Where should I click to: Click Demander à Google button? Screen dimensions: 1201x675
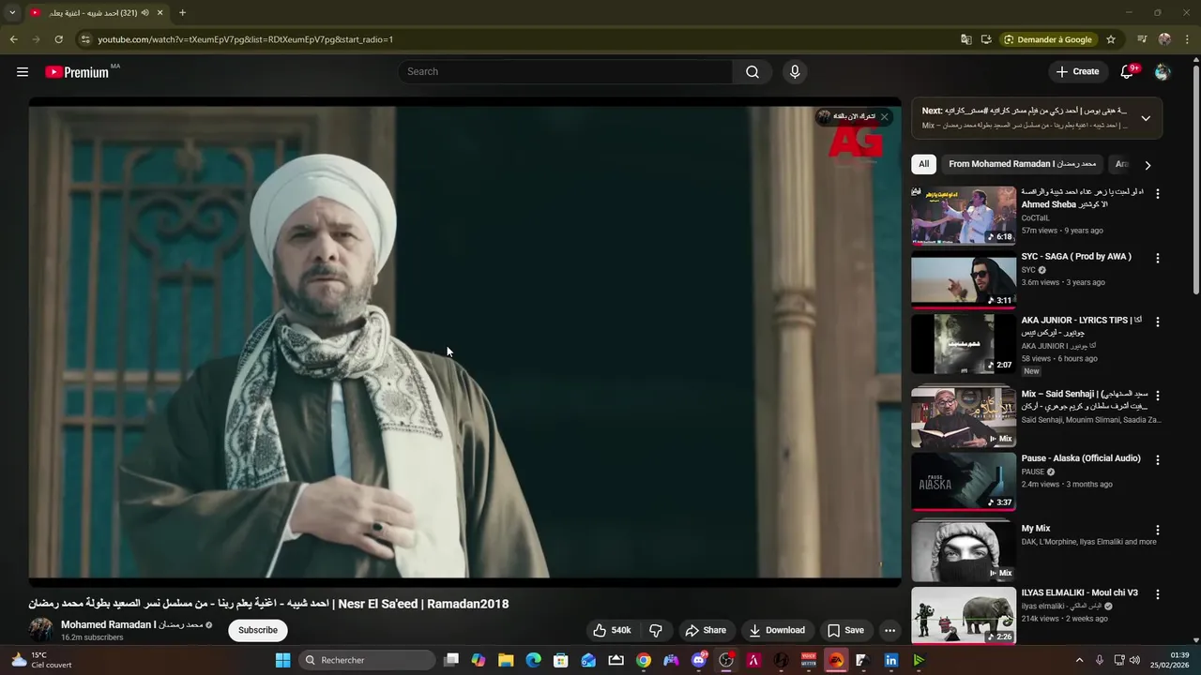[x=1047, y=39]
